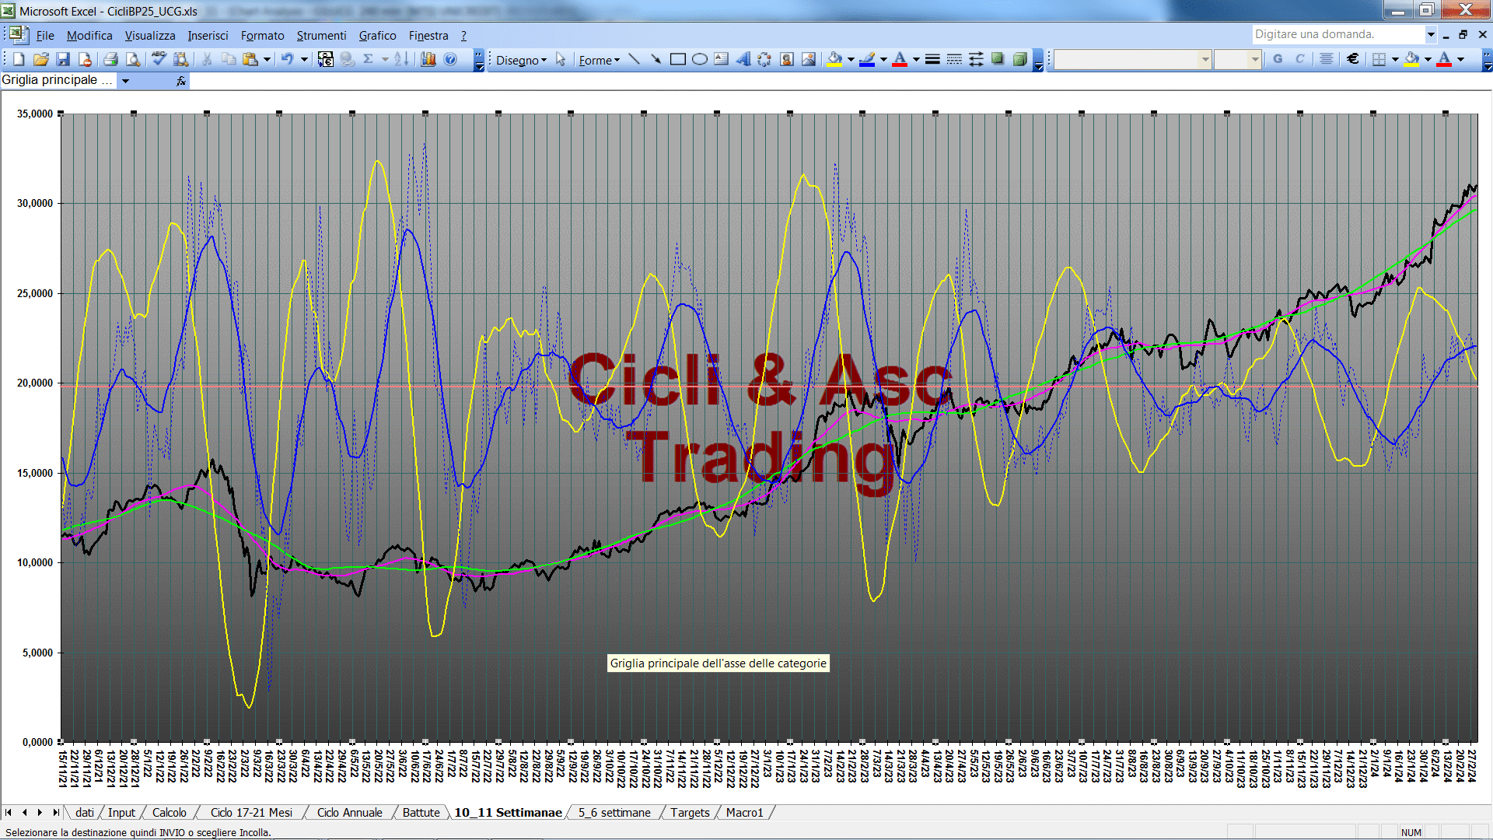Select the Line drawing tool
Screen dimensions: 1493x840
point(635,59)
